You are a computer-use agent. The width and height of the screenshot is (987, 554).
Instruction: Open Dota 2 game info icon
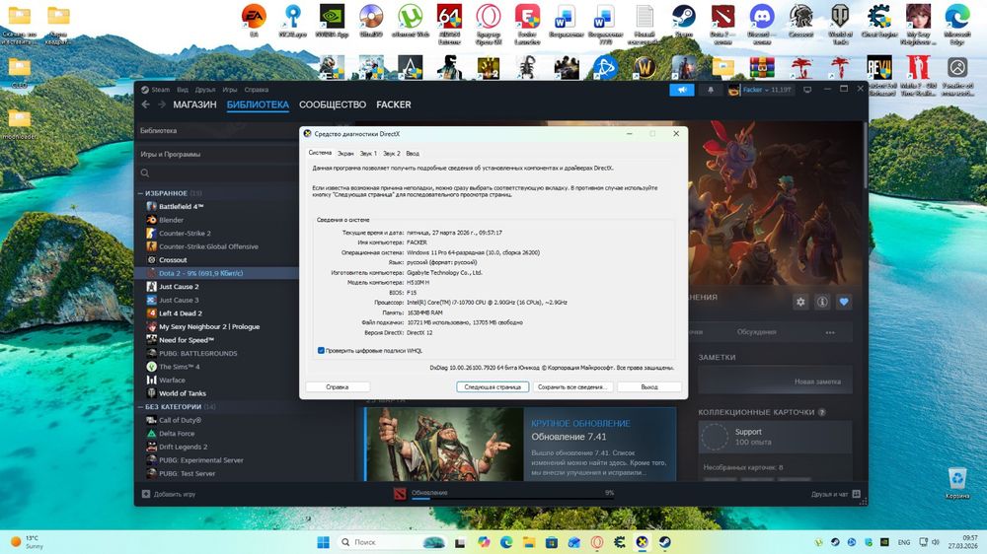click(822, 302)
